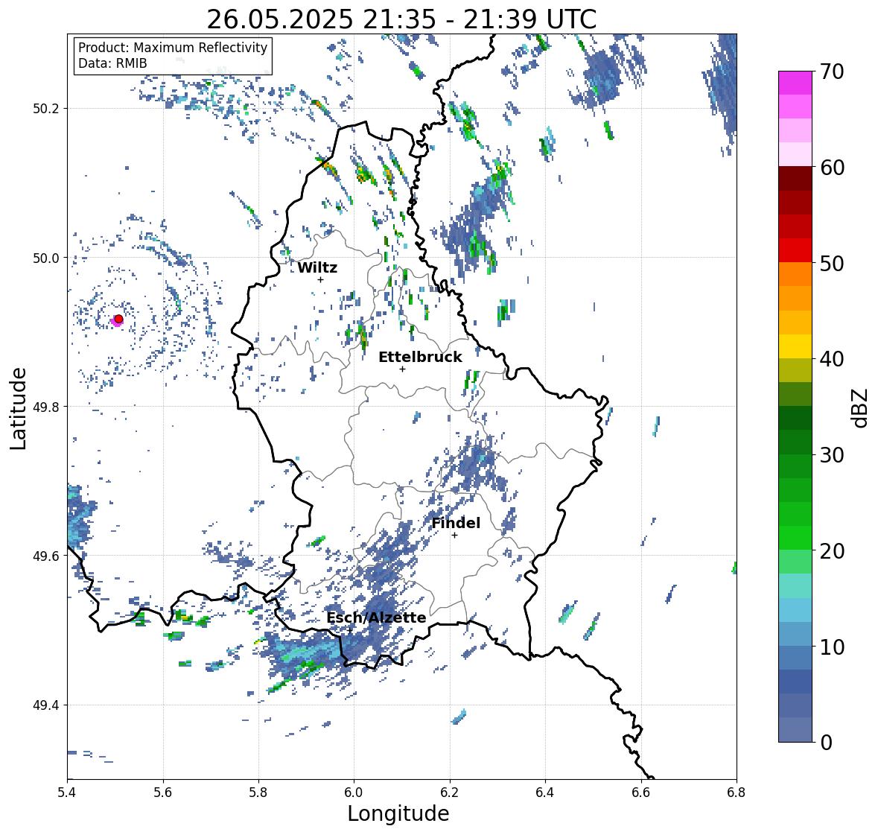Click the 6.4 longitude tick label
This screenshot has width=878, height=832.
click(545, 793)
